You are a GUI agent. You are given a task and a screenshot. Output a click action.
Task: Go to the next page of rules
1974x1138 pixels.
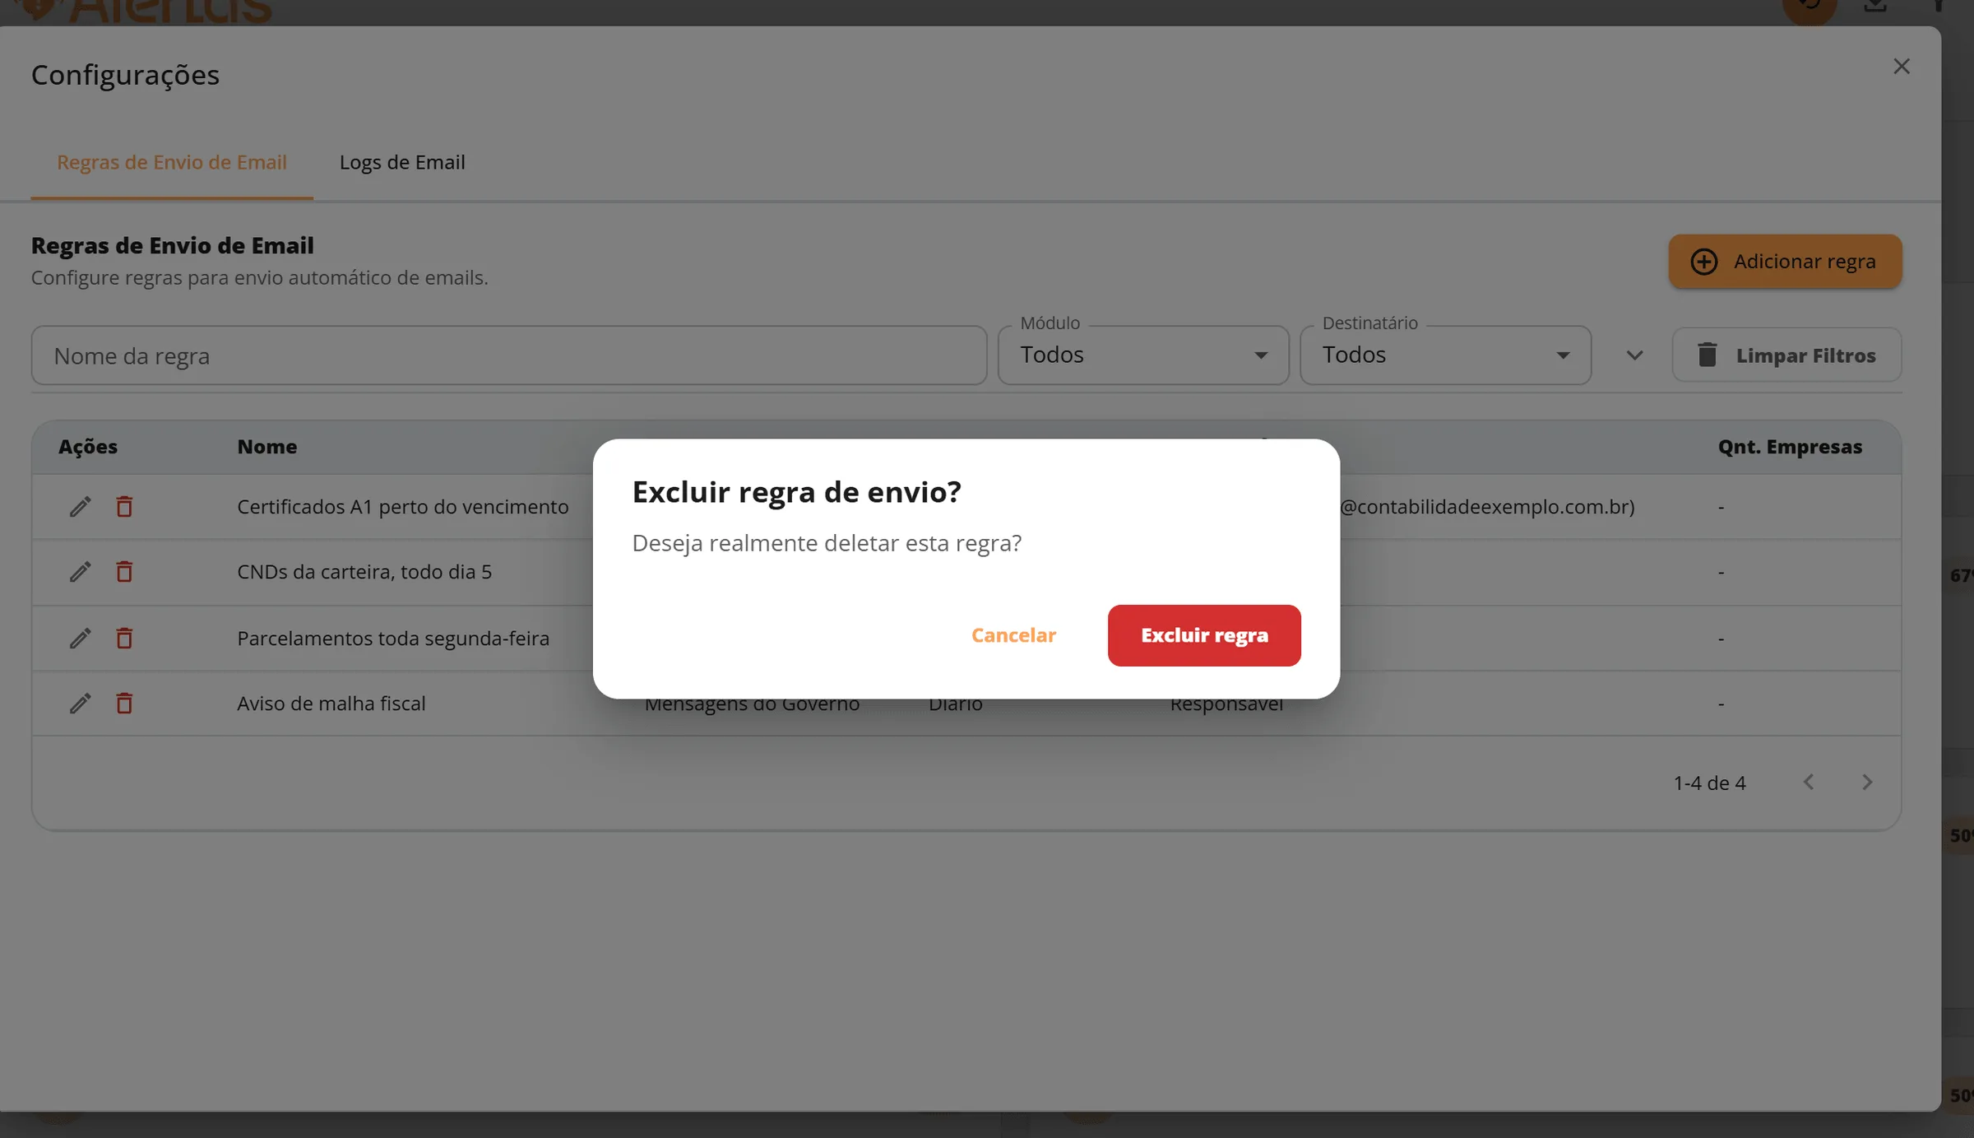1867,783
